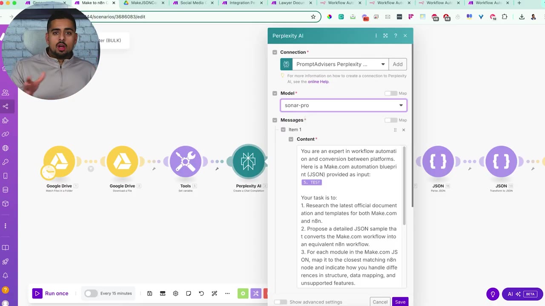Enable Map toggle for Messages

(390, 120)
